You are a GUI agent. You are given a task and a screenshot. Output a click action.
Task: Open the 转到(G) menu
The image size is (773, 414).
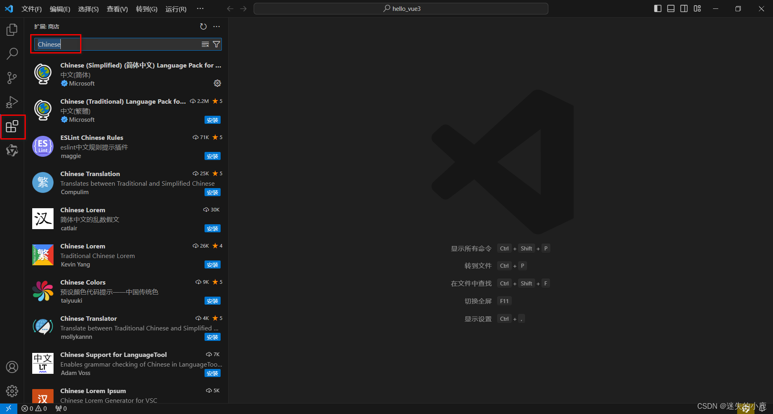[x=147, y=9]
